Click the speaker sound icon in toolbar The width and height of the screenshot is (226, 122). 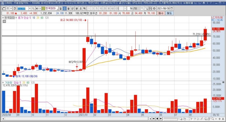37,8
